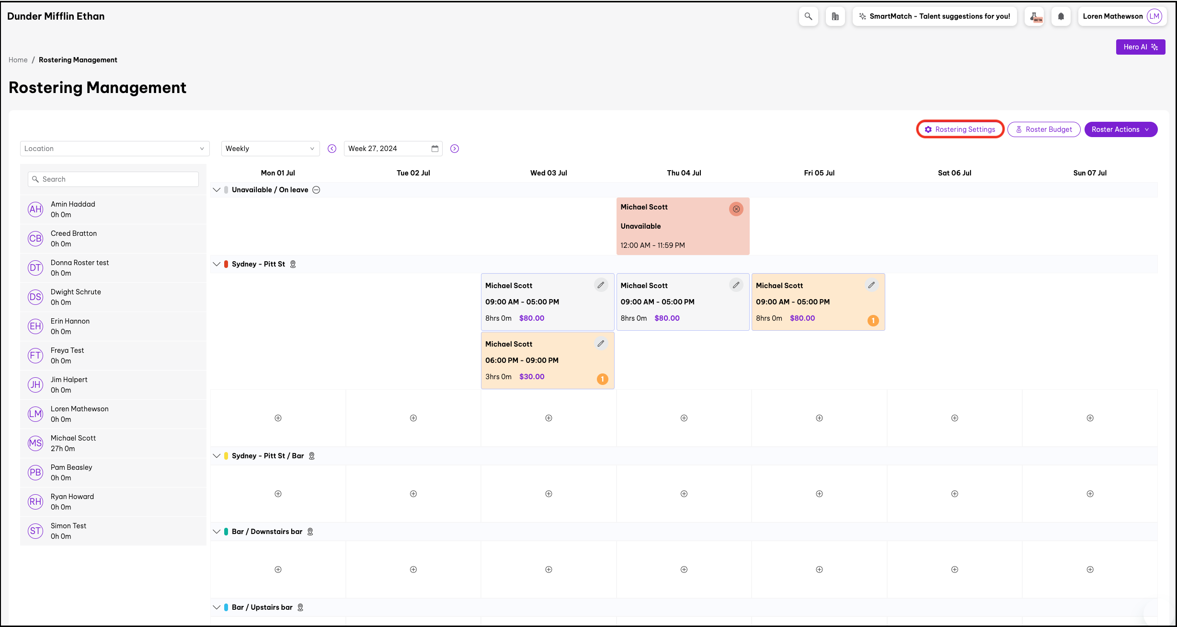Open the Weekly view dropdown
This screenshot has width=1177, height=627.
[270, 149]
